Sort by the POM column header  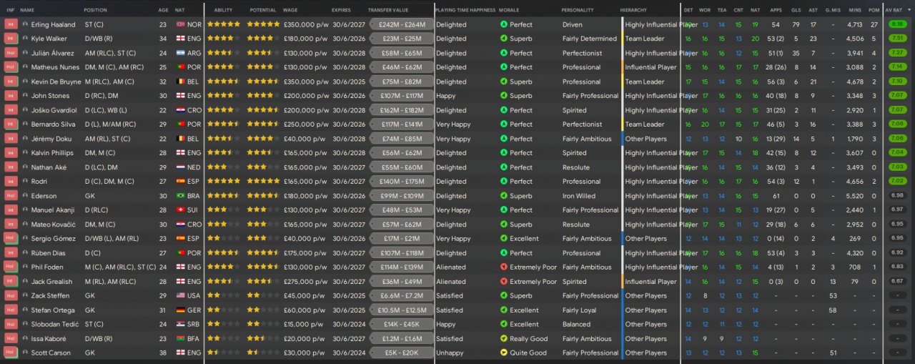874,10
